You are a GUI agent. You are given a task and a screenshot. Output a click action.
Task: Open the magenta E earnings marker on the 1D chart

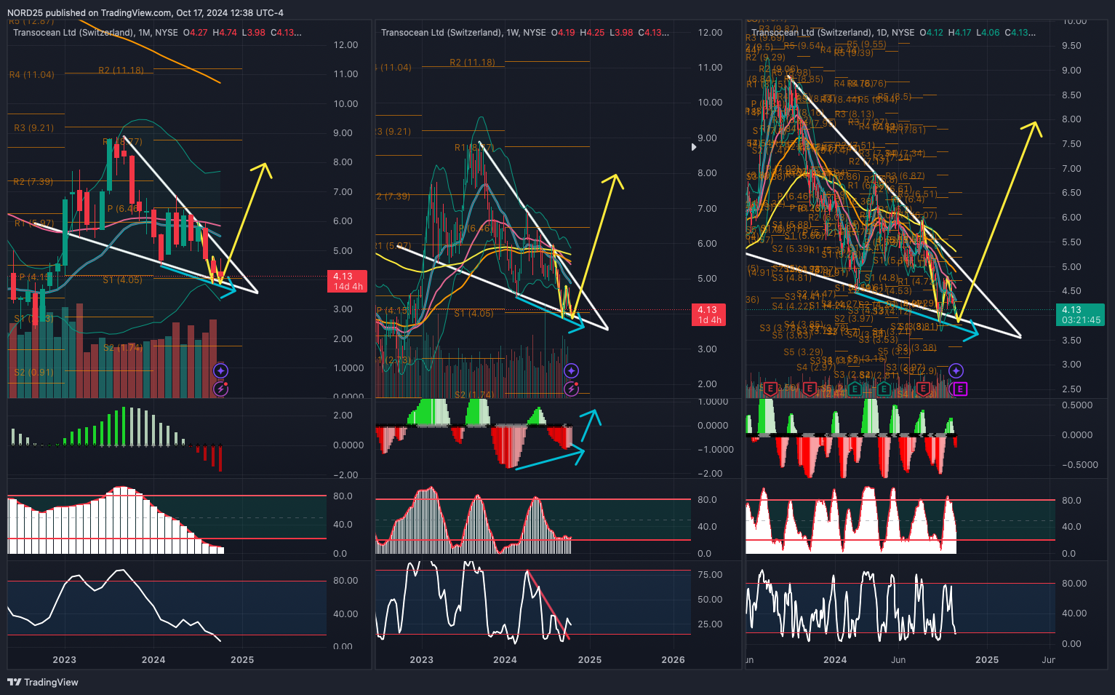pos(960,389)
